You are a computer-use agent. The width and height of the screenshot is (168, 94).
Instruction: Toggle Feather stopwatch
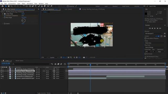pos(5,24)
